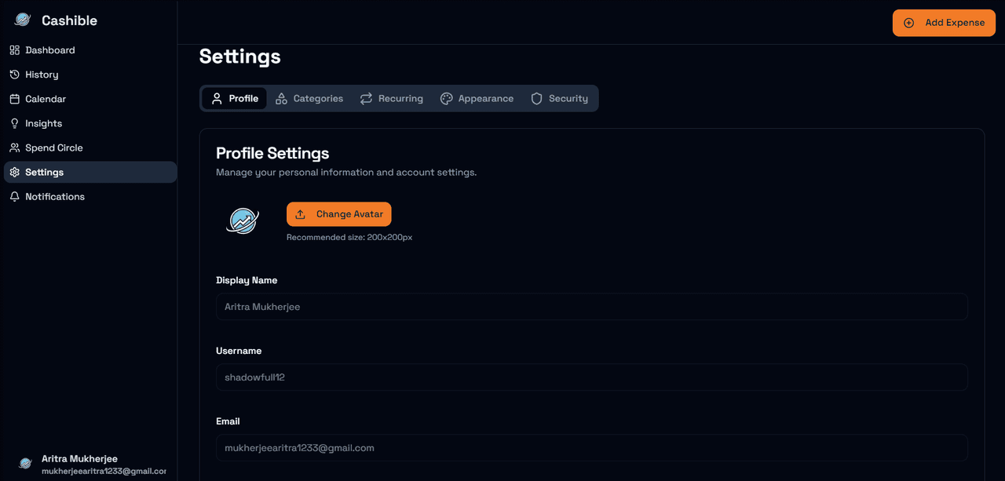
Task: Open the Recurring tab
Action: click(x=392, y=98)
